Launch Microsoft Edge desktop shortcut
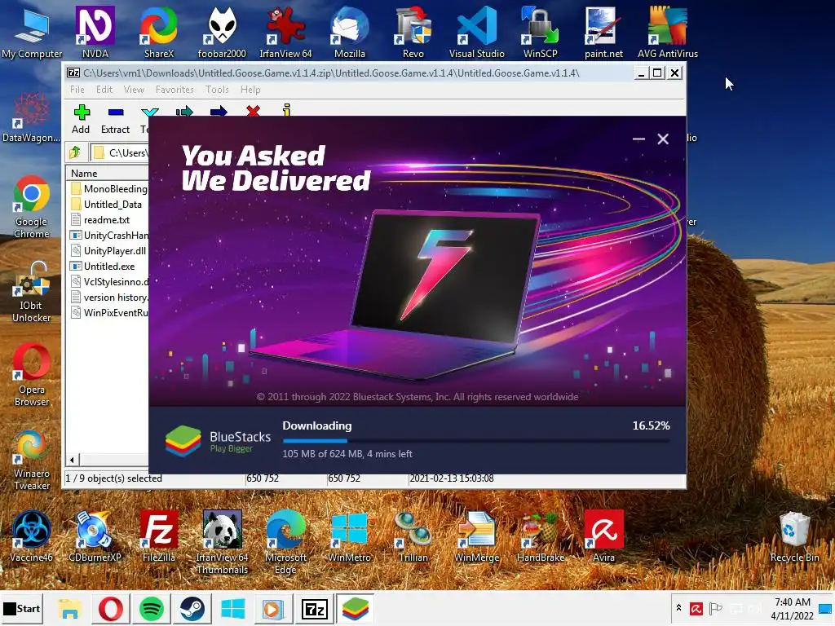The image size is (835, 626). (285, 542)
